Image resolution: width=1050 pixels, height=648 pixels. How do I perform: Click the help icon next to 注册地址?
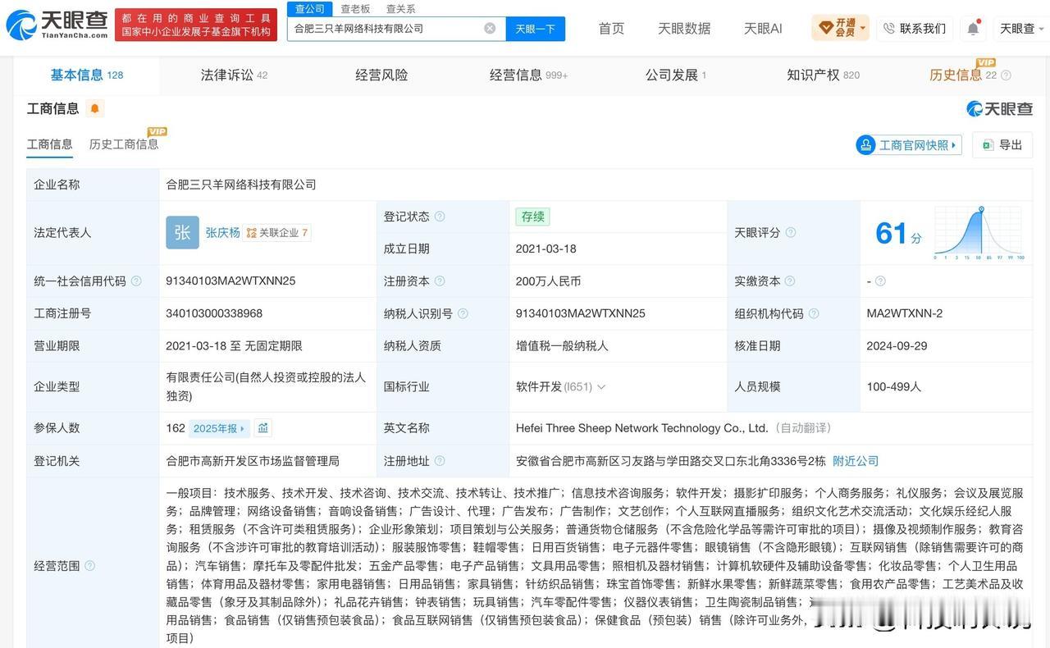click(440, 461)
